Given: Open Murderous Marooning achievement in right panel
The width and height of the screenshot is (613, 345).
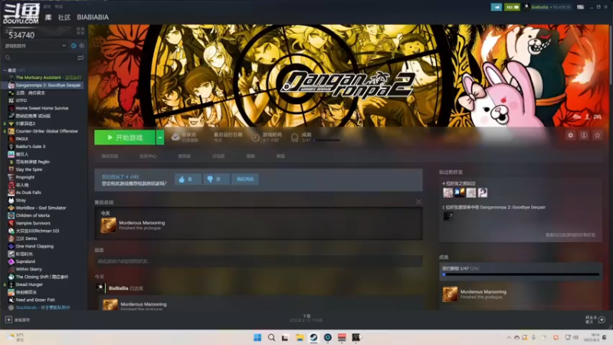Looking at the screenshot, I should coord(450,294).
